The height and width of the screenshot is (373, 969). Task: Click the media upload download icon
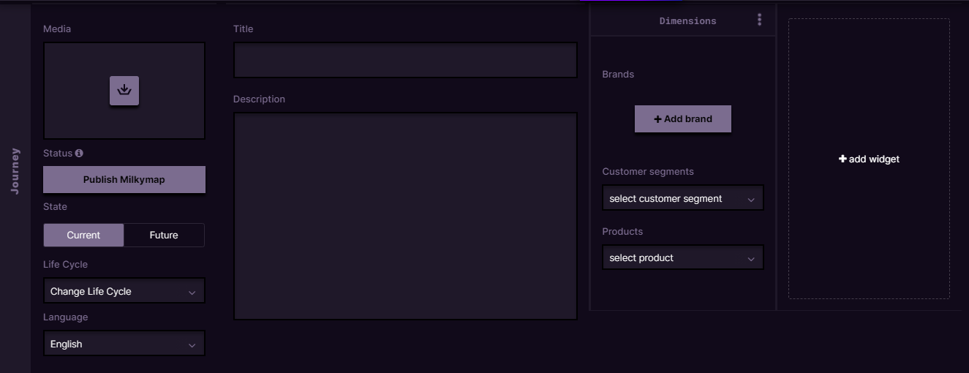124,91
